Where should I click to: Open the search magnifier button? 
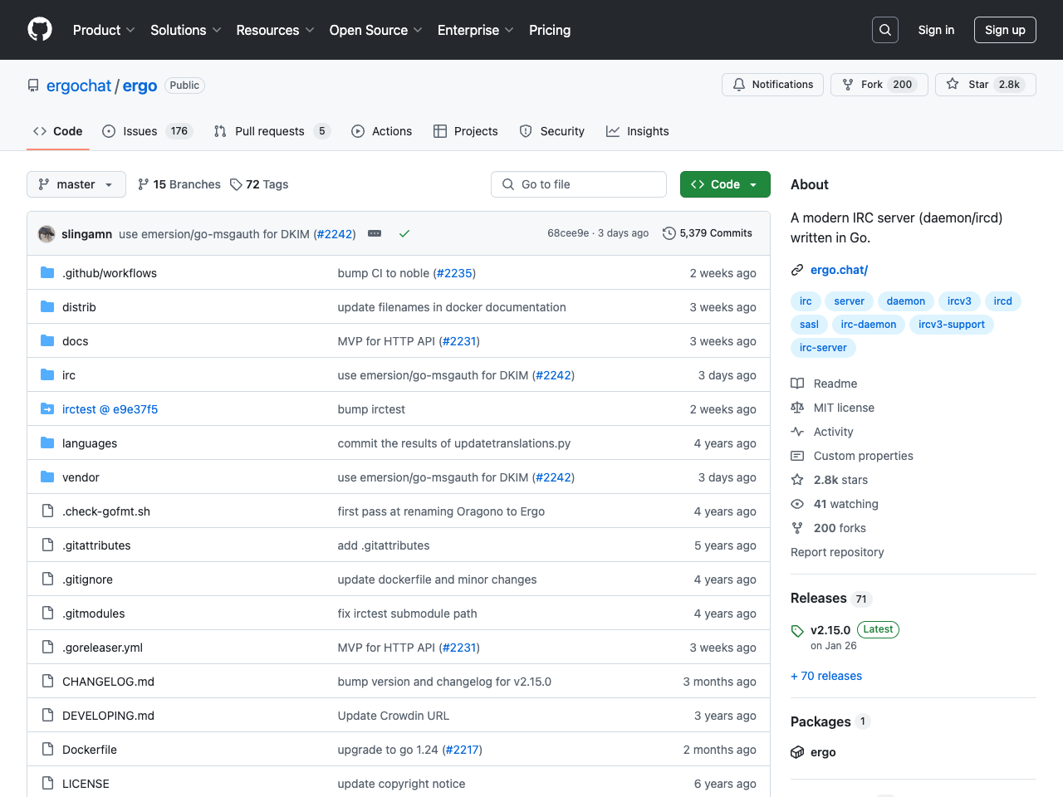(x=885, y=30)
